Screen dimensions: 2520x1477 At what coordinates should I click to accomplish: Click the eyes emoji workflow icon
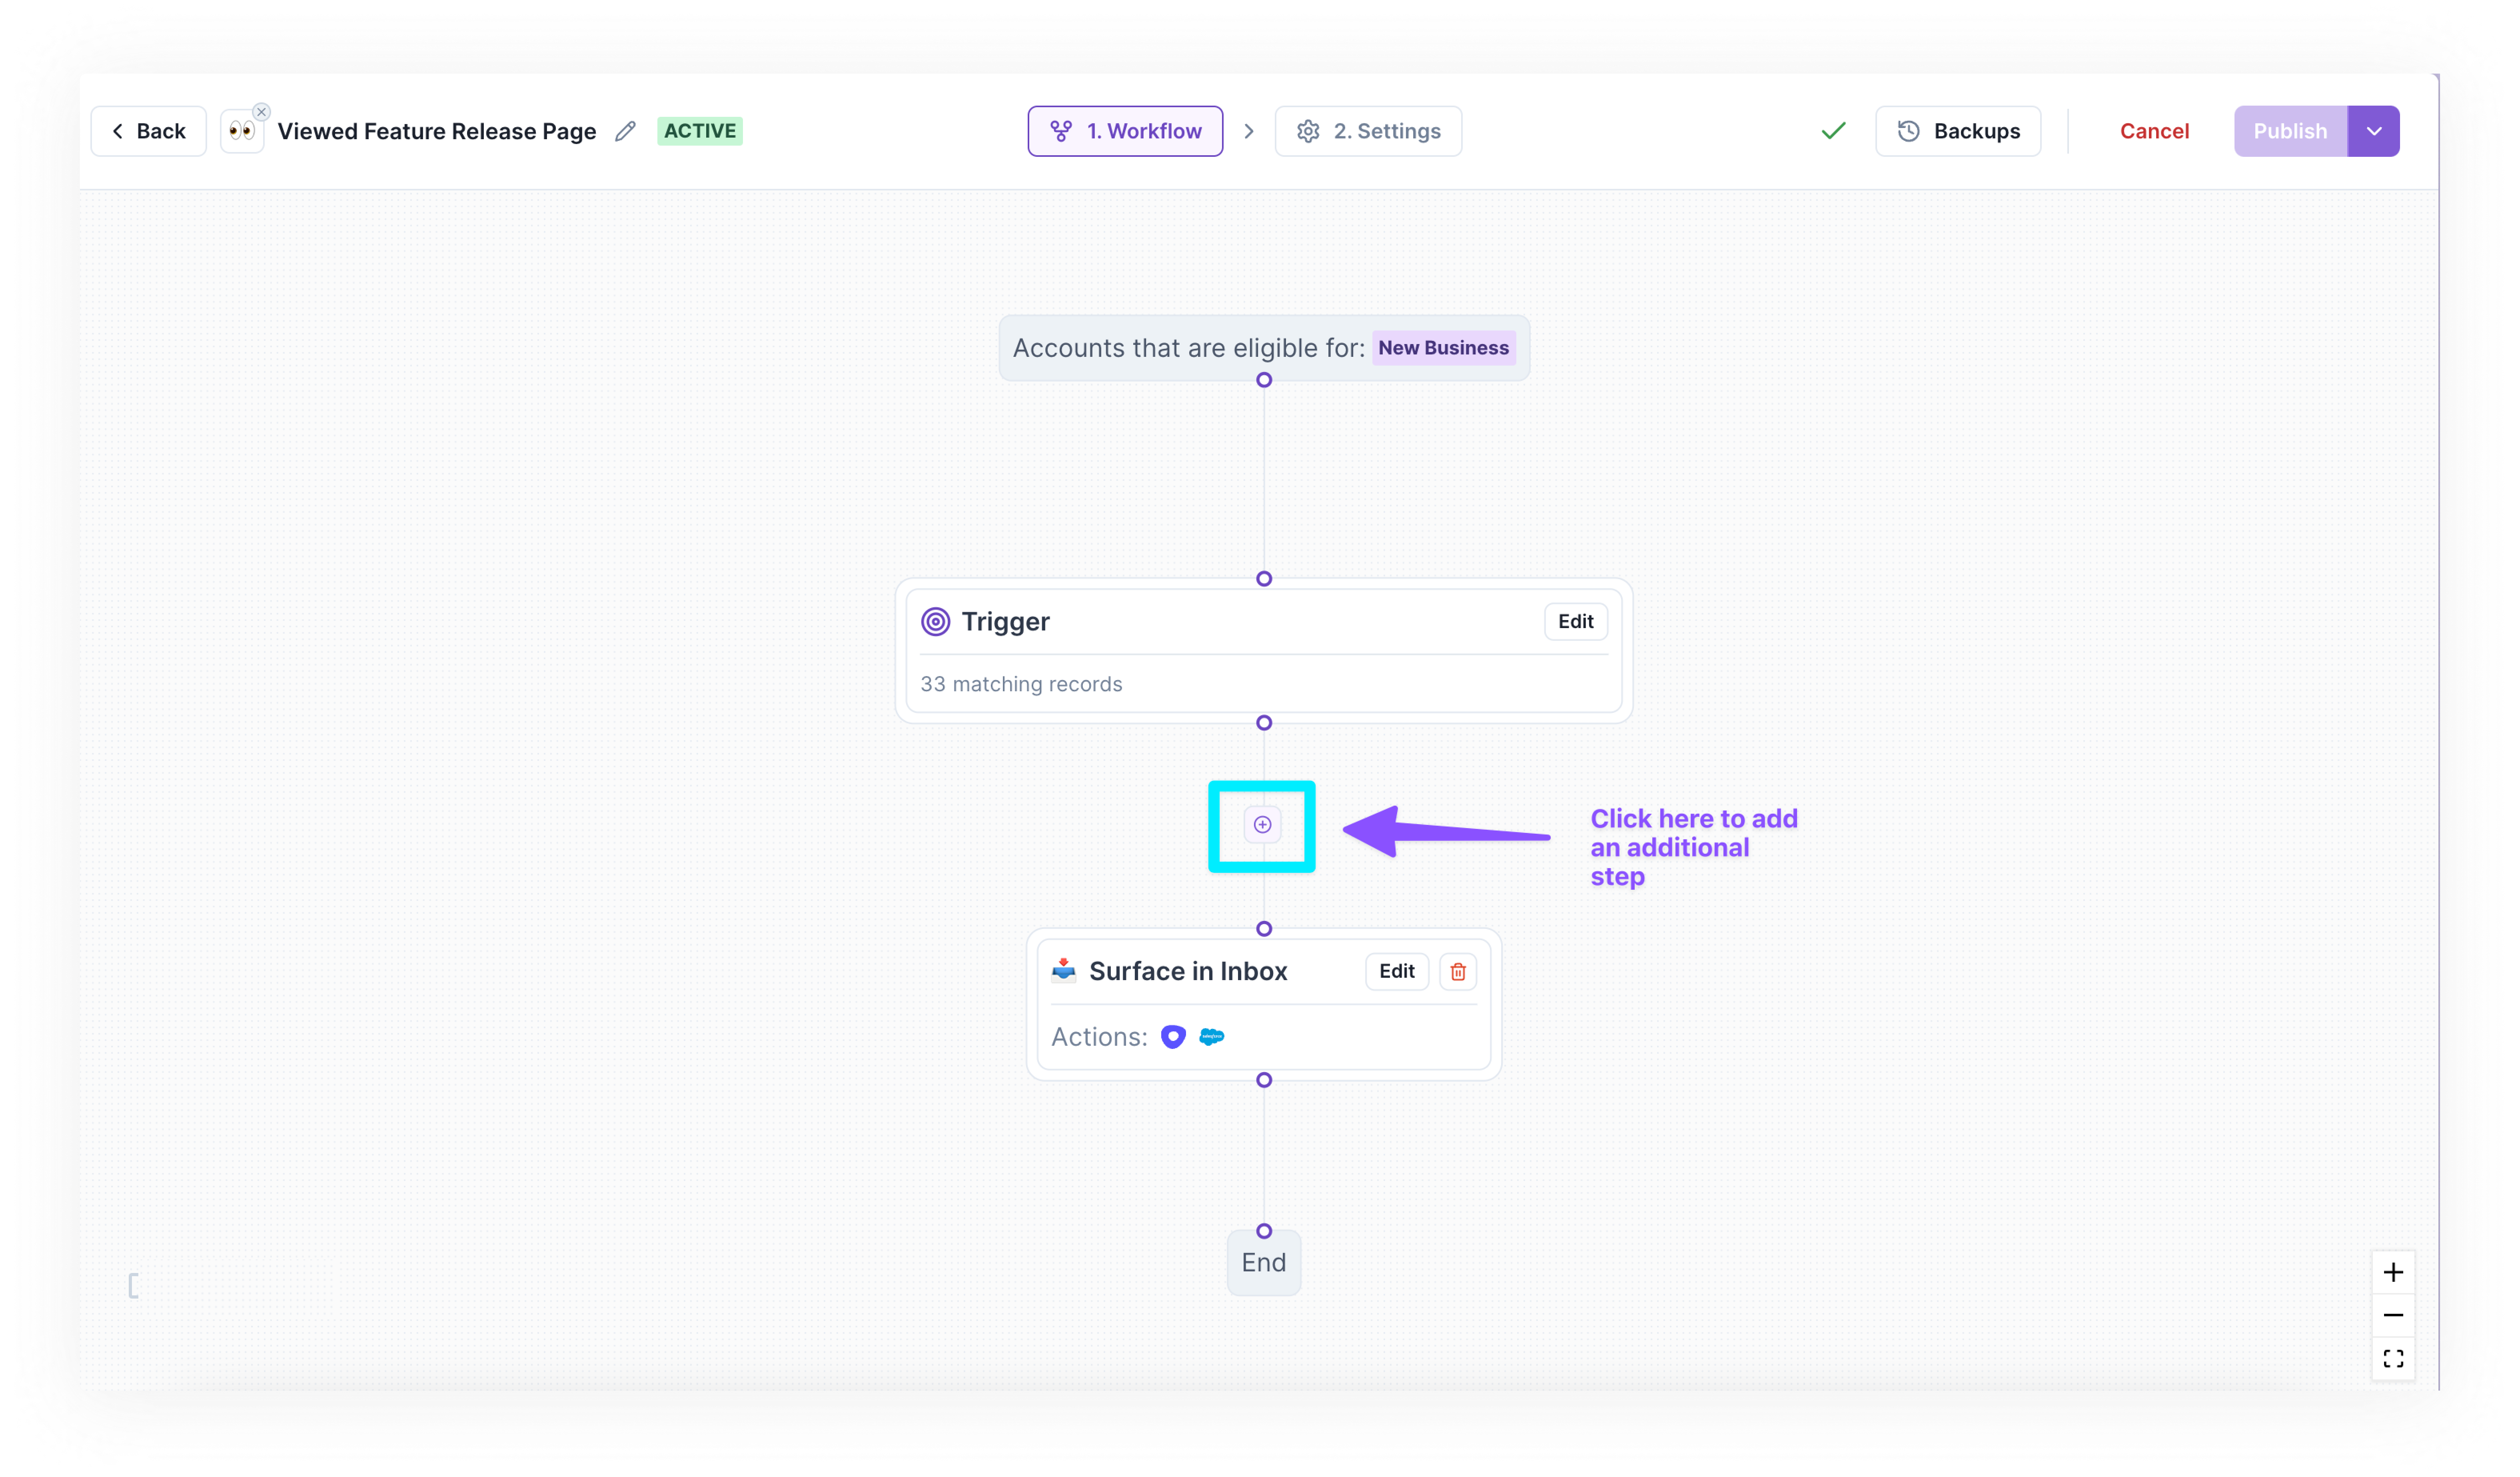241,132
